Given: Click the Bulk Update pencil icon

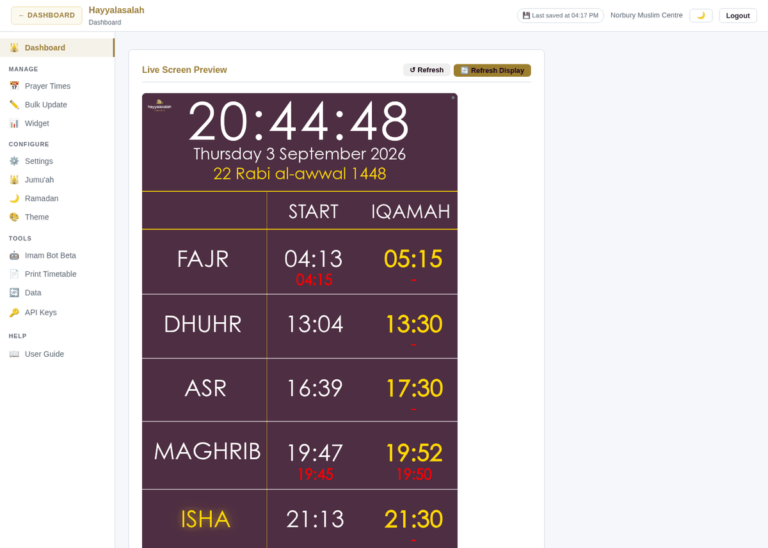Looking at the screenshot, I should tap(14, 104).
